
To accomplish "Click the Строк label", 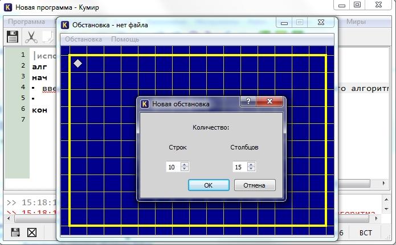I will [x=178, y=147].
